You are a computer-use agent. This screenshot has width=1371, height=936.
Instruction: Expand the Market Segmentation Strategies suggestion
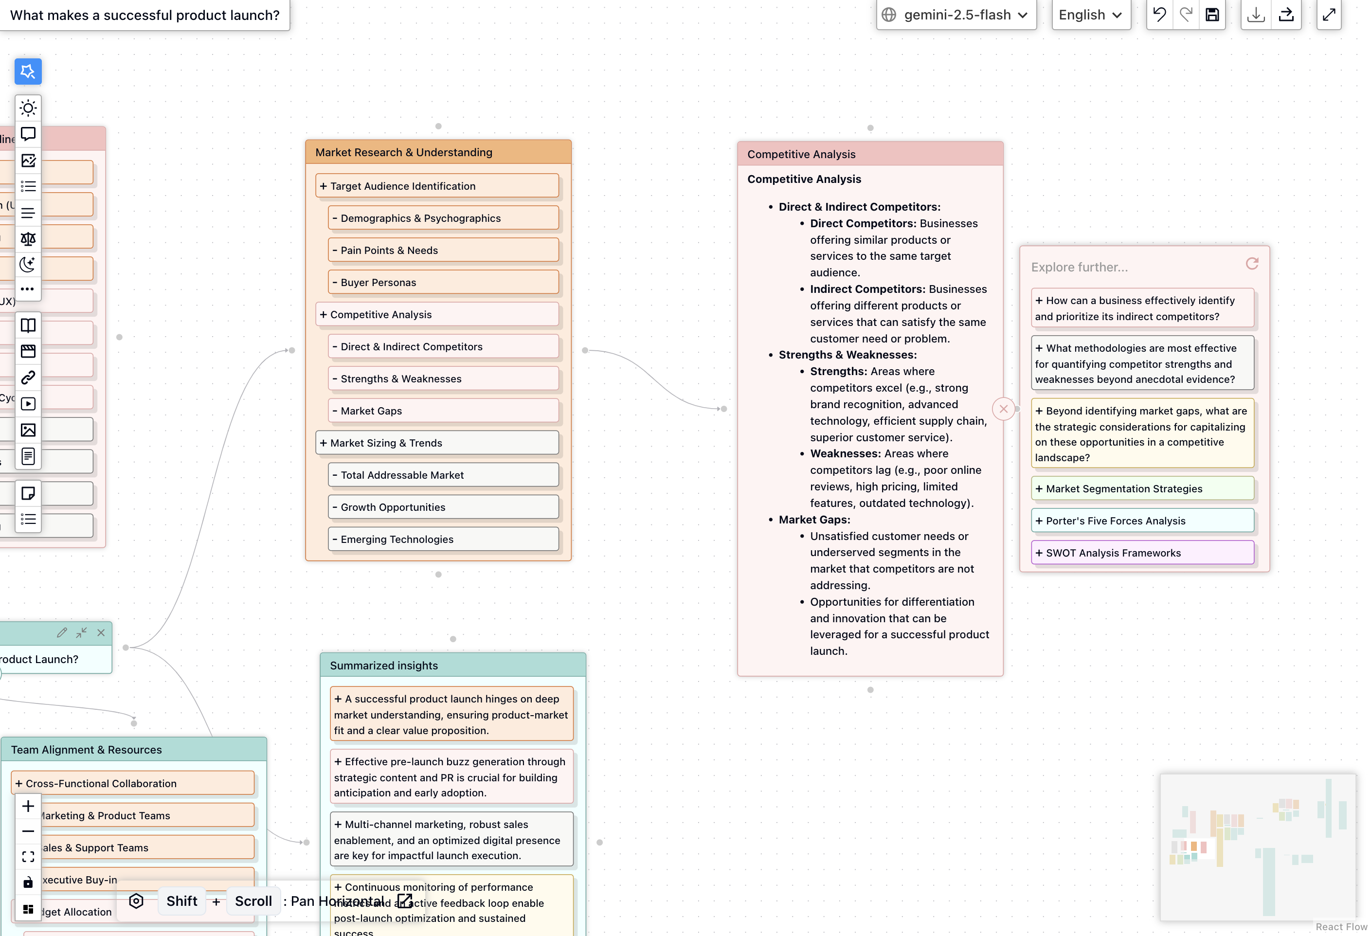pos(1142,488)
